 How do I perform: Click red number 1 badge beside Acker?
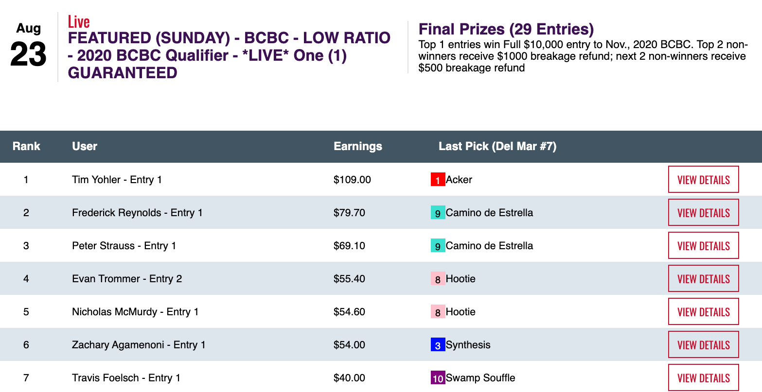(x=438, y=180)
